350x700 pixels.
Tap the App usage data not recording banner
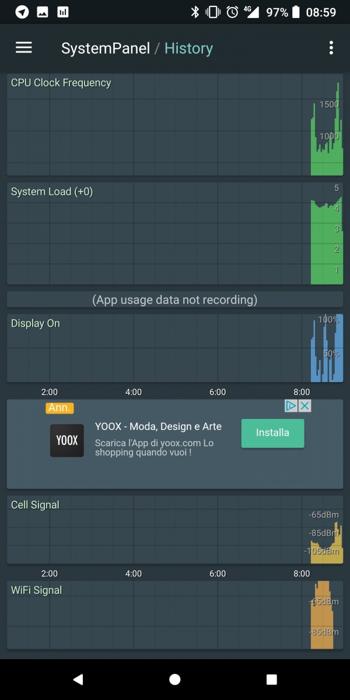[x=175, y=300]
